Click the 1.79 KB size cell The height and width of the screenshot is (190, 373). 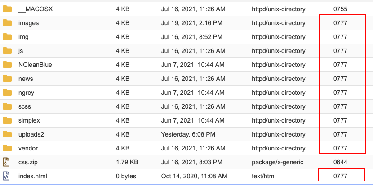127,162
